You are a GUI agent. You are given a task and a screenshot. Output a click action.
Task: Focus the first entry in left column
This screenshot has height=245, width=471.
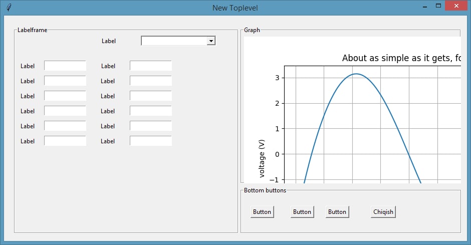(x=65, y=66)
